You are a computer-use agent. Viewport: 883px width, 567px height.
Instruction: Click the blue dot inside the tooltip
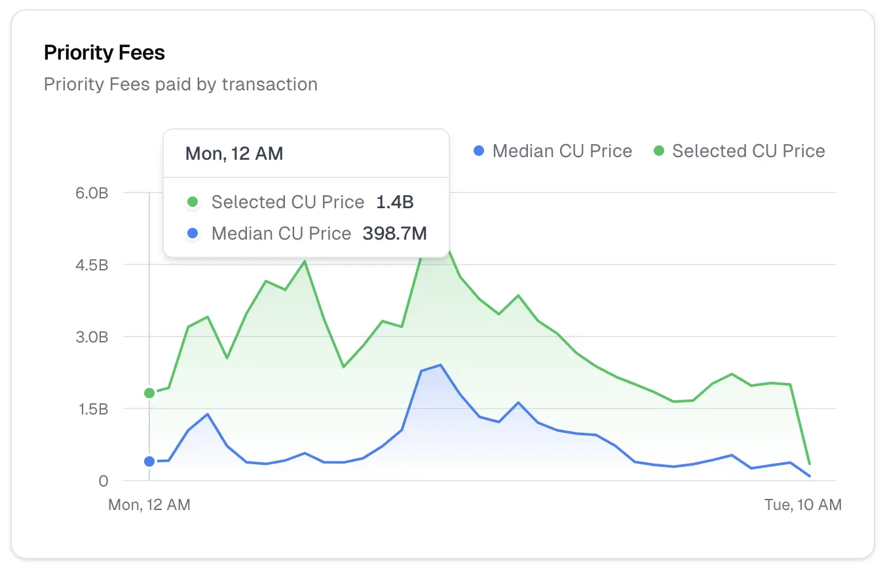click(193, 234)
